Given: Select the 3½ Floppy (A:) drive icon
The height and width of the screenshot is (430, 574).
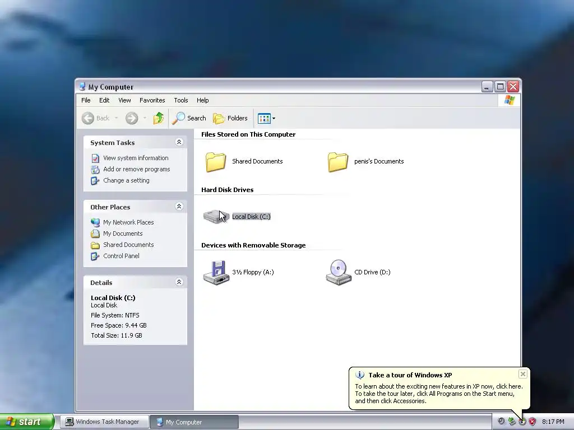Looking at the screenshot, I should coord(216,273).
